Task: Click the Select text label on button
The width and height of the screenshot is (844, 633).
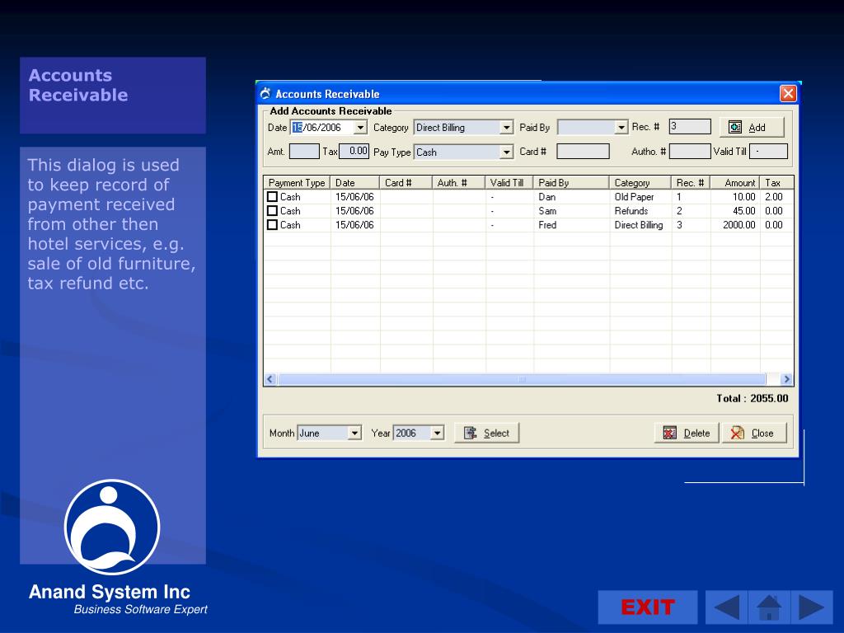Action: (496, 433)
